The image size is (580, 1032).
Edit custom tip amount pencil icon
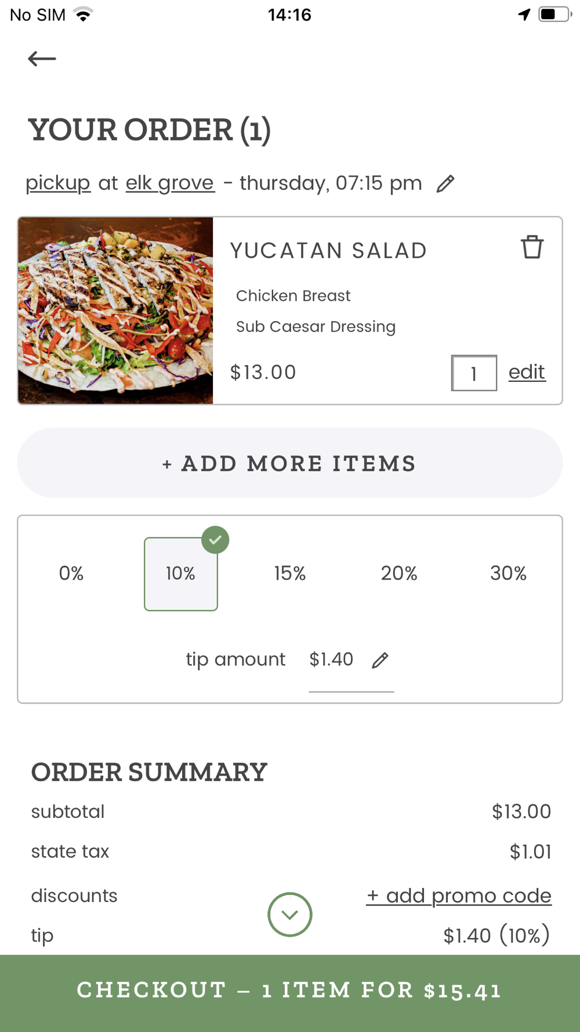(x=380, y=660)
